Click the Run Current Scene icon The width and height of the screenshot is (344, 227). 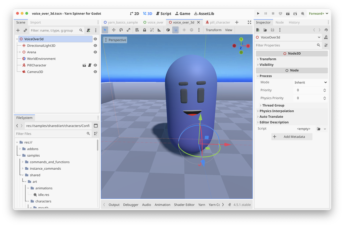pyautogui.click(x=288, y=13)
